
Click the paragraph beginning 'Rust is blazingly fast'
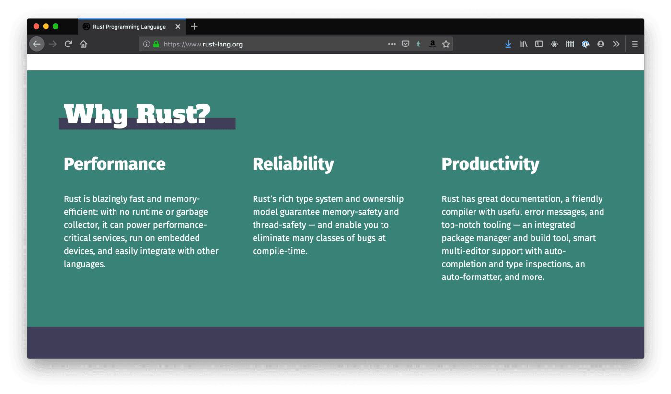(141, 232)
